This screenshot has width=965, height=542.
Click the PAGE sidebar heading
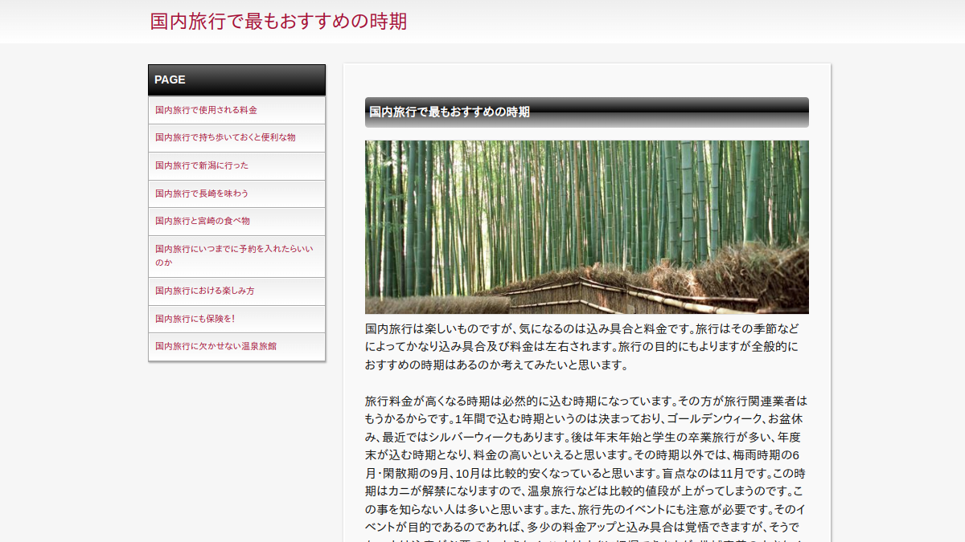coord(236,80)
